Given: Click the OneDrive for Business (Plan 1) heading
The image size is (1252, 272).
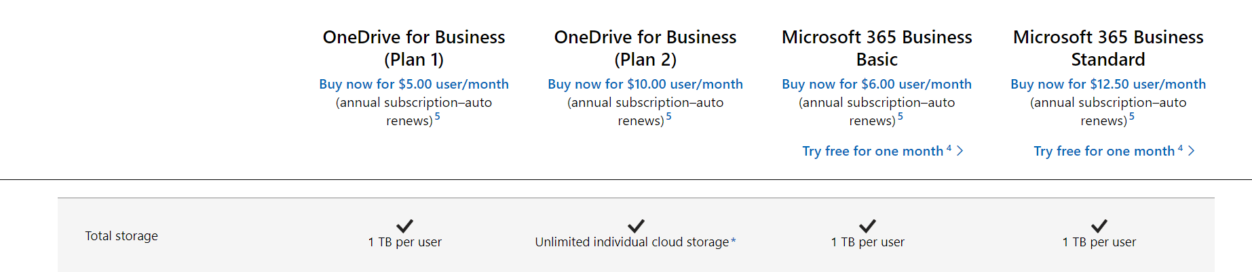Looking at the screenshot, I should pos(414,48).
